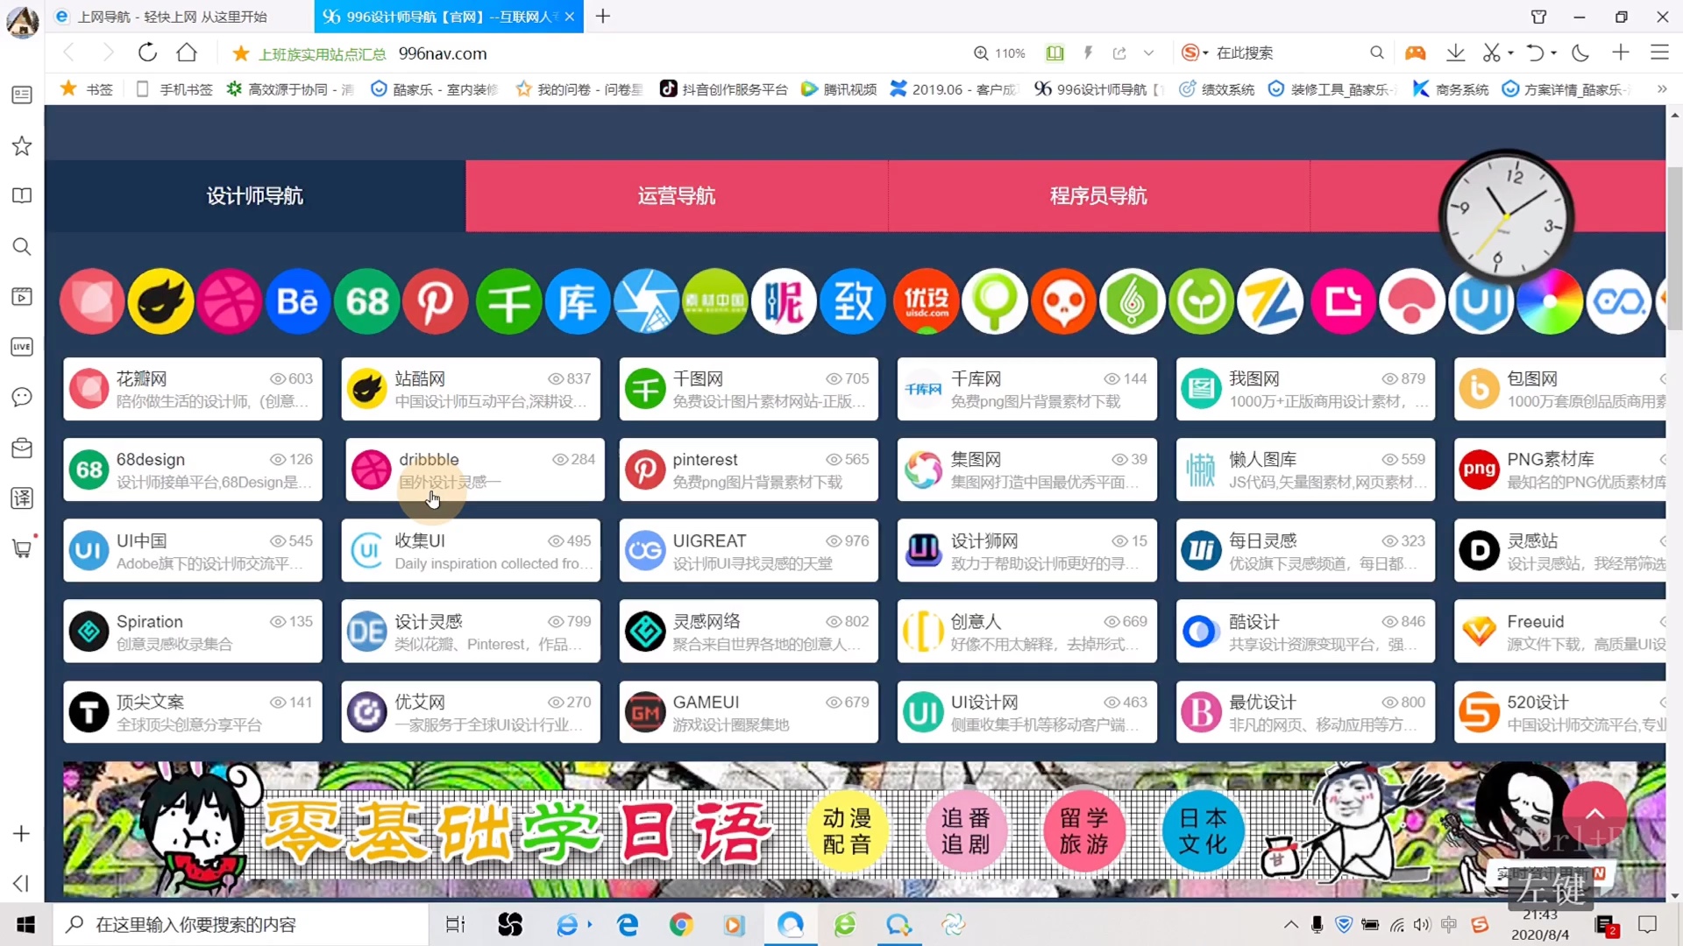Click the pink Dribbble round icon
The width and height of the screenshot is (1683, 946).
tap(229, 301)
